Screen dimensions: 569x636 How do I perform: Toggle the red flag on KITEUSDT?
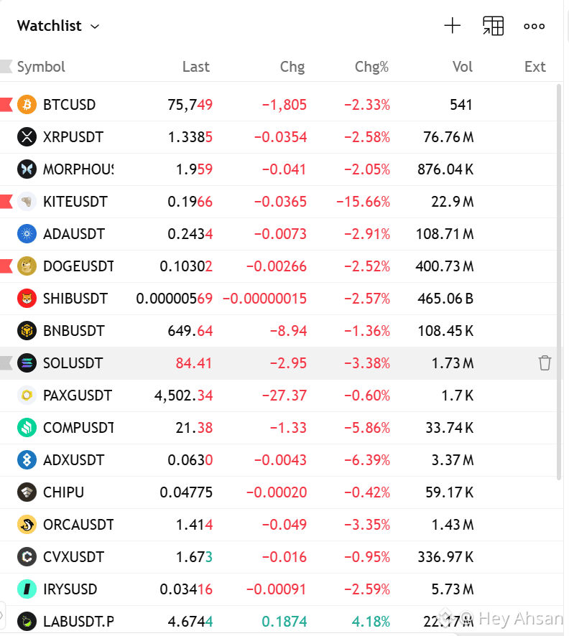coord(6,202)
